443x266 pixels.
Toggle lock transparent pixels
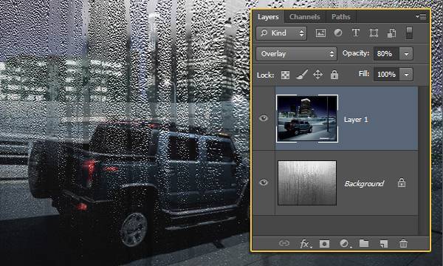point(285,75)
